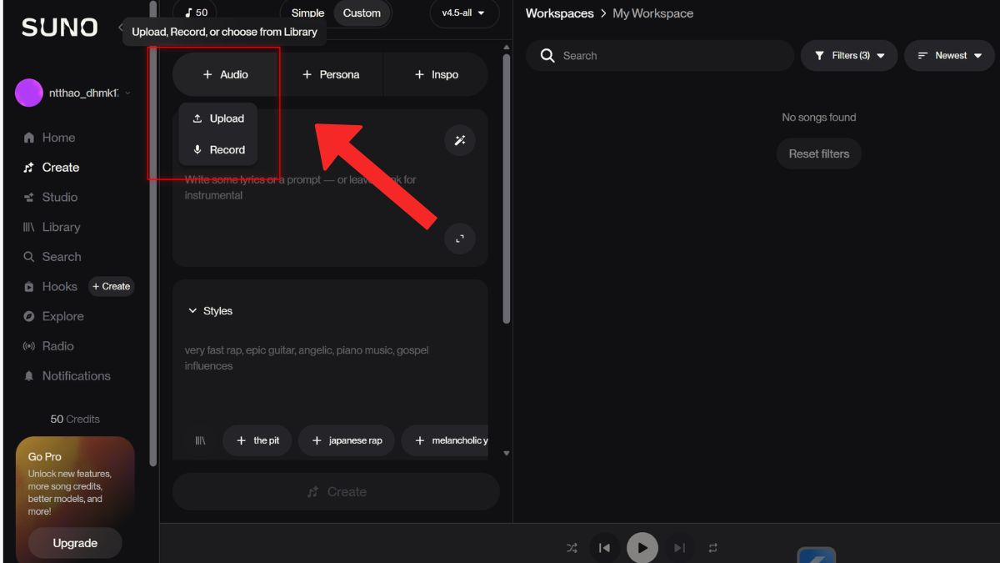The height and width of the screenshot is (563, 1000).
Task: Open the Filters (3) dropdown
Action: tap(849, 56)
